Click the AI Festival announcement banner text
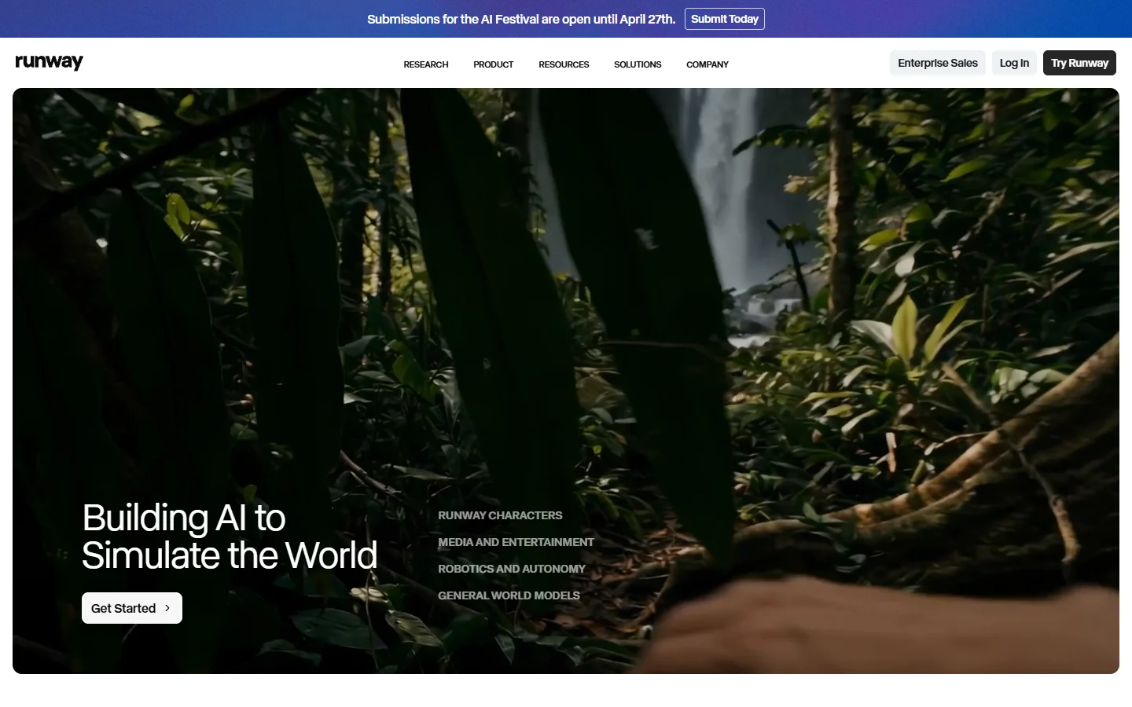The width and height of the screenshot is (1132, 707). click(x=521, y=18)
